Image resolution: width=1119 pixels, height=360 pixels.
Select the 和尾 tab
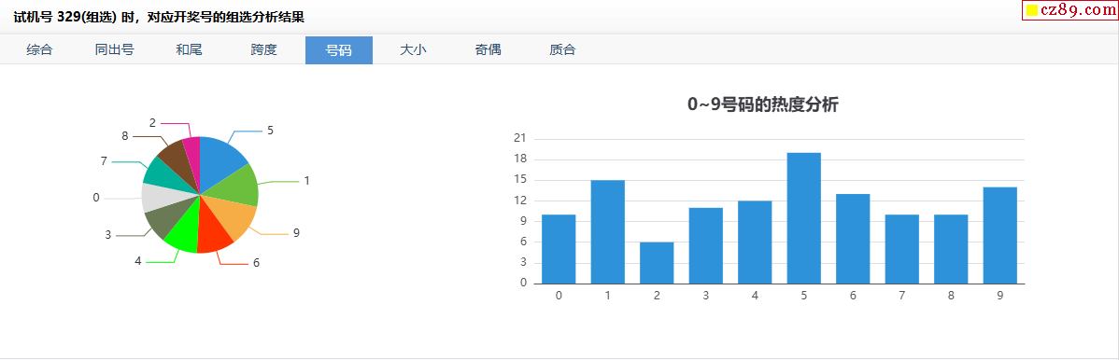(189, 50)
